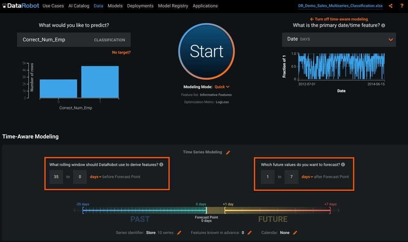Edit Time Series Modeling with pencil icon
Image resolution: width=408 pixels, height=242 pixels.
(x=228, y=152)
